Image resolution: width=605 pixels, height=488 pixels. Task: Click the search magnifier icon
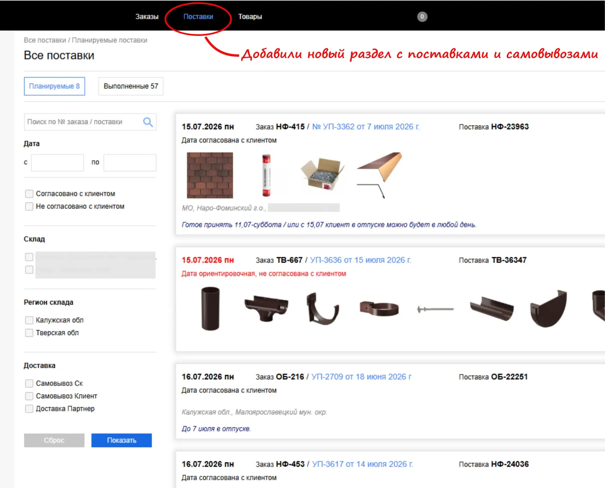(x=148, y=122)
